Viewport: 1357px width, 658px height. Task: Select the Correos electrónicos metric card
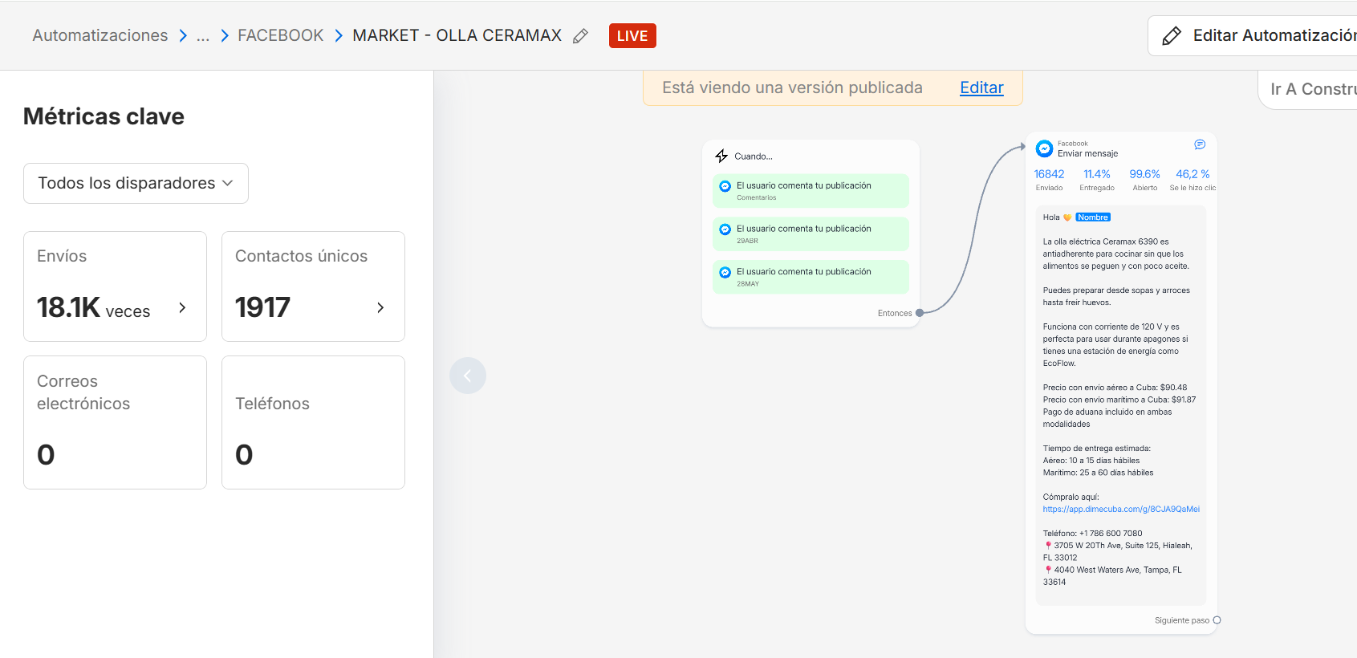pos(115,422)
